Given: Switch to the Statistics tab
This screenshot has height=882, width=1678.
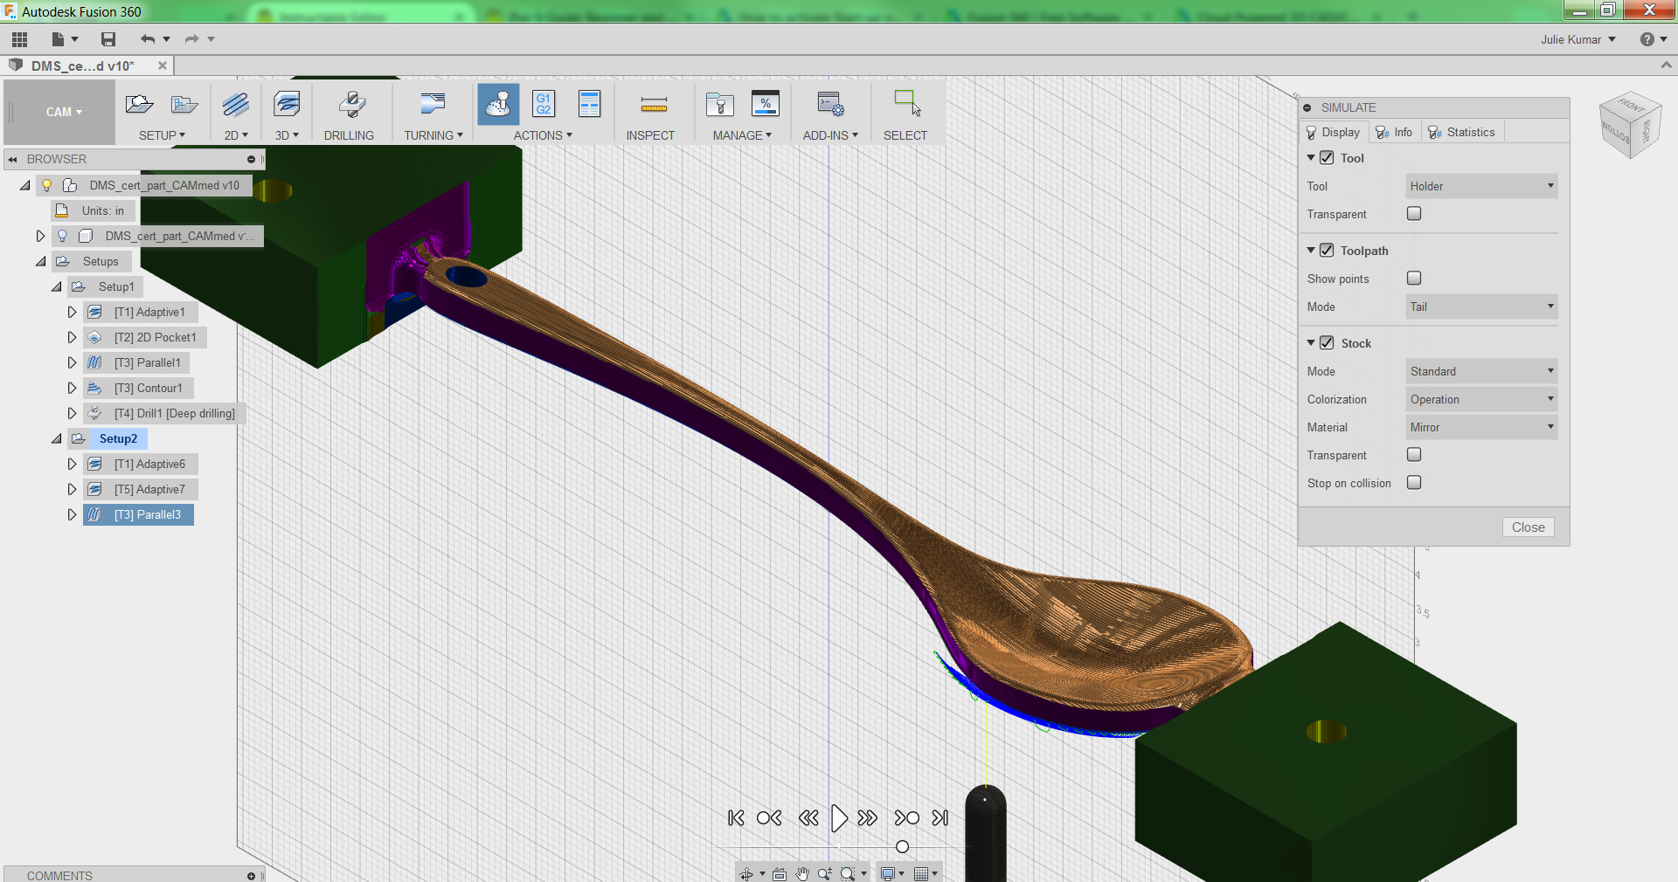Looking at the screenshot, I should 1461,132.
